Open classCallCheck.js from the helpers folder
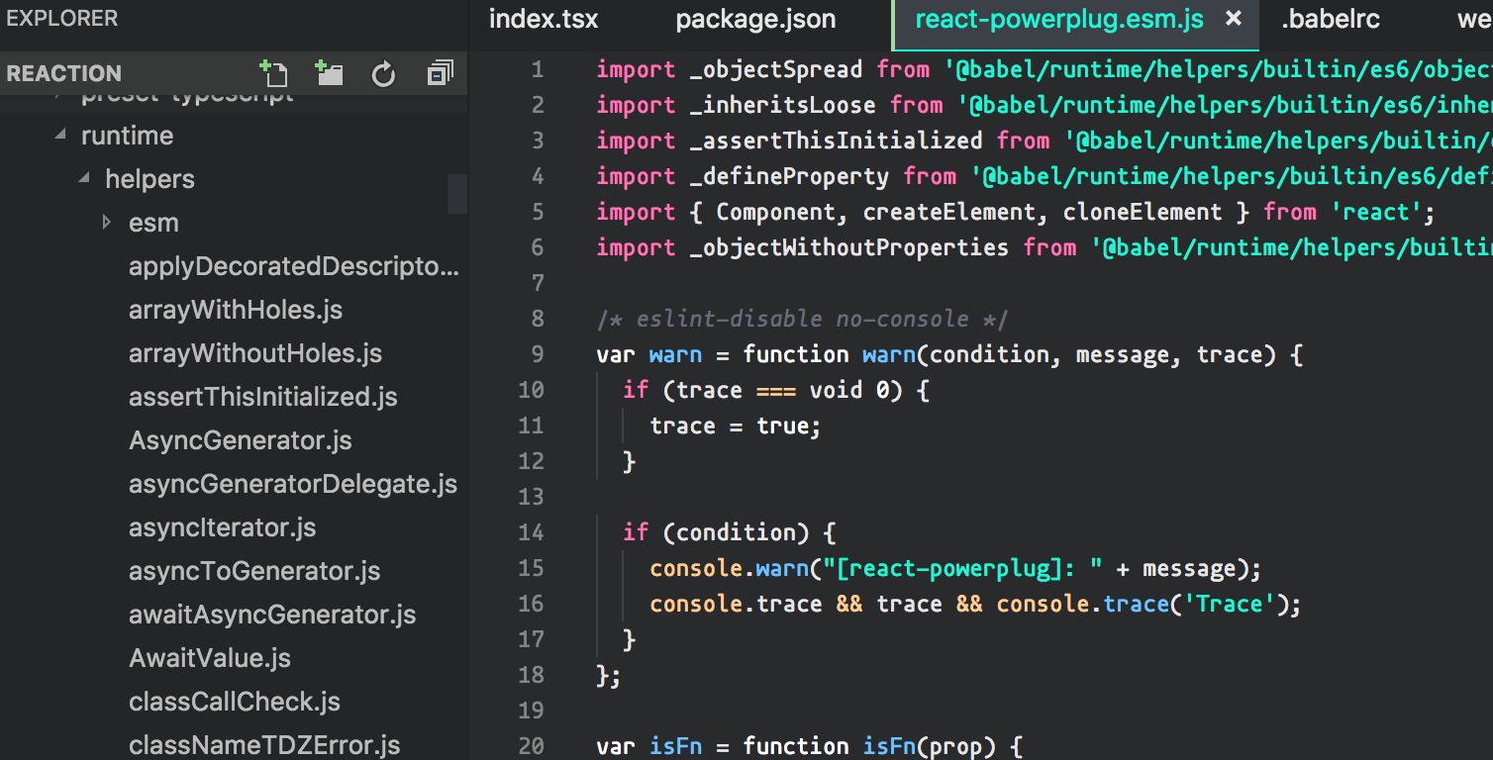The height and width of the screenshot is (760, 1493). coord(234,701)
